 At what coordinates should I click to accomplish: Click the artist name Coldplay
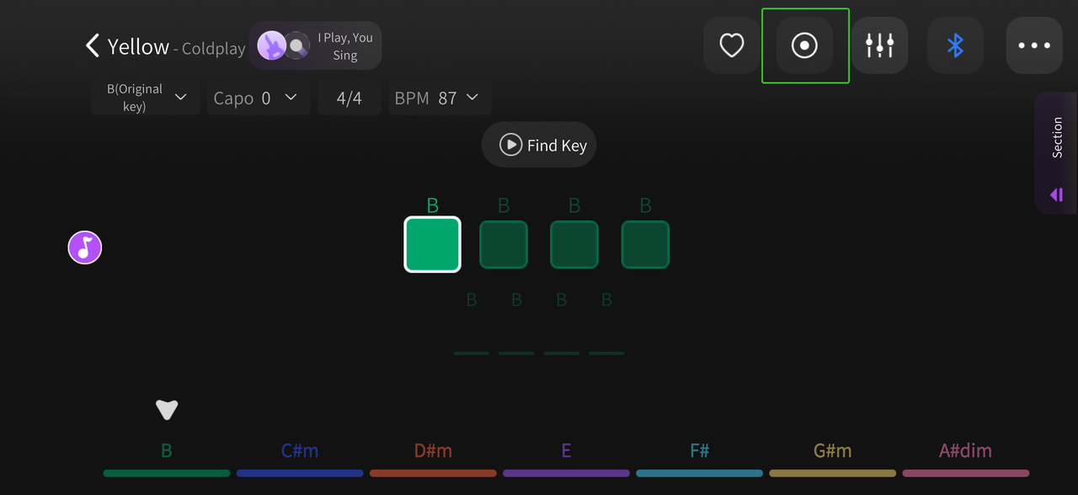point(214,49)
